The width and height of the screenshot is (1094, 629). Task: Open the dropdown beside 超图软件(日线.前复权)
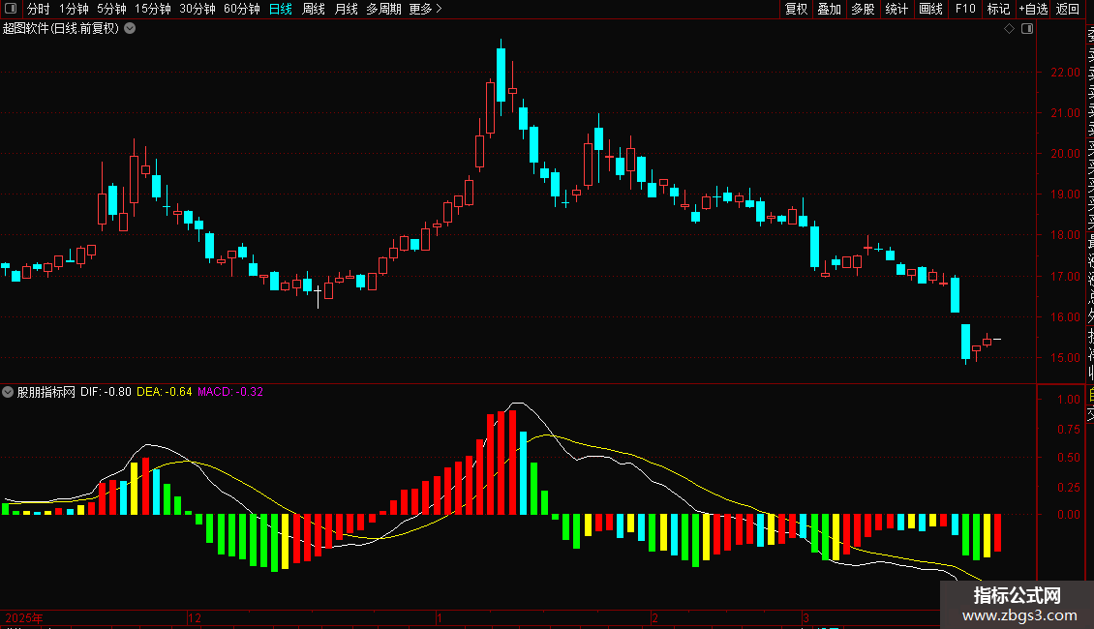pyautogui.click(x=130, y=29)
